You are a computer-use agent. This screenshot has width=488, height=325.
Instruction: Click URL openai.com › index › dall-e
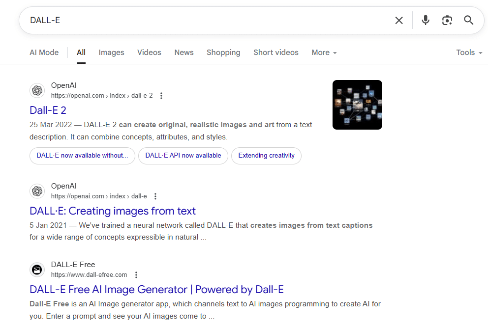point(99,196)
